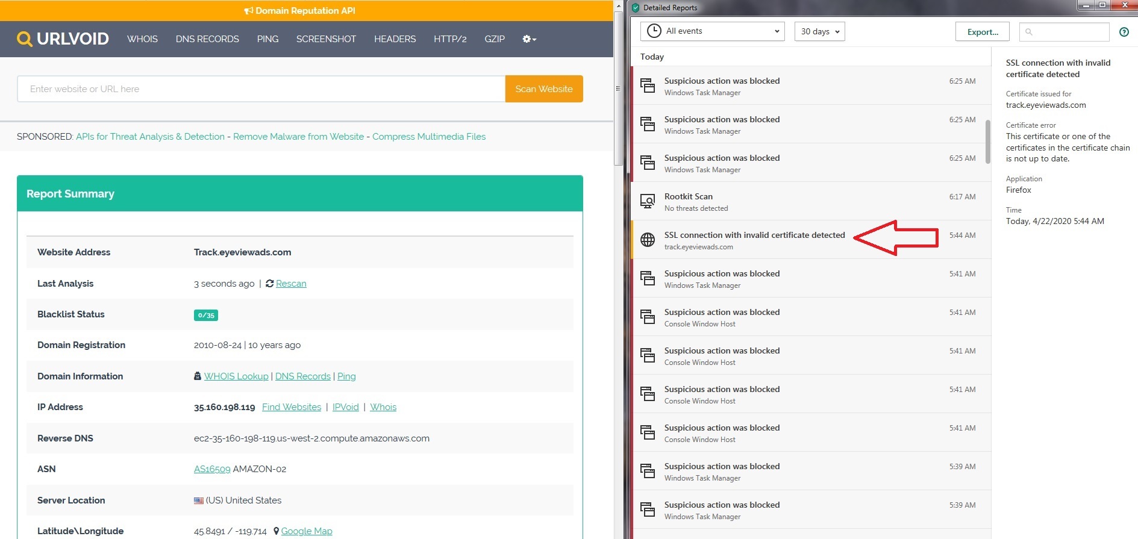Click 'Firefox' application value in details
This screenshot has height=539, width=1138.
pos(1019,190)
